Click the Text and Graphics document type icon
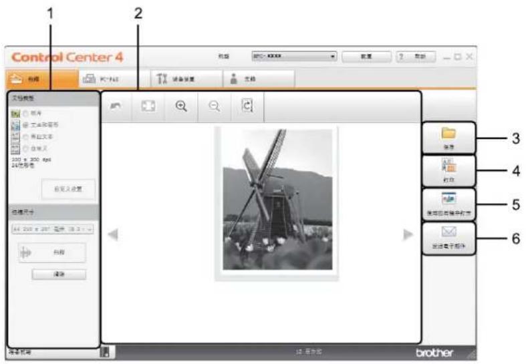The width and height of the screenshot is (526, 364). click(x=15, y=126)
